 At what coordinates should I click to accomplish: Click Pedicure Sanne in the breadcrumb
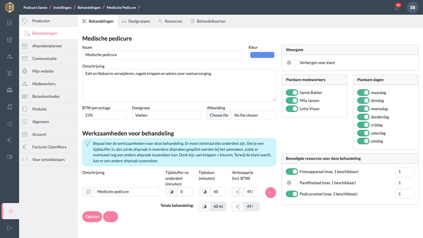(35, 7)
